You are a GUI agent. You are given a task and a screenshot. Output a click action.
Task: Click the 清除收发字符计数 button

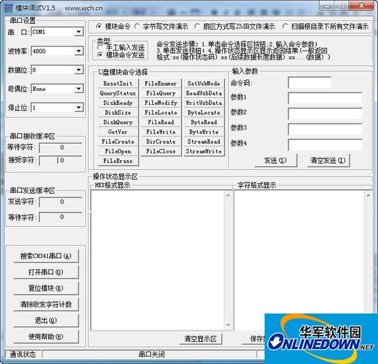[x=46, y=304]
